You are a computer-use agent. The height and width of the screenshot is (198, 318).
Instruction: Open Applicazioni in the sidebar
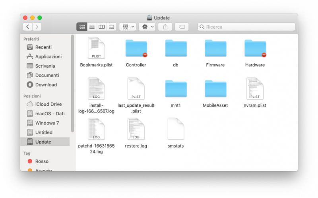[x=45, y=56]
